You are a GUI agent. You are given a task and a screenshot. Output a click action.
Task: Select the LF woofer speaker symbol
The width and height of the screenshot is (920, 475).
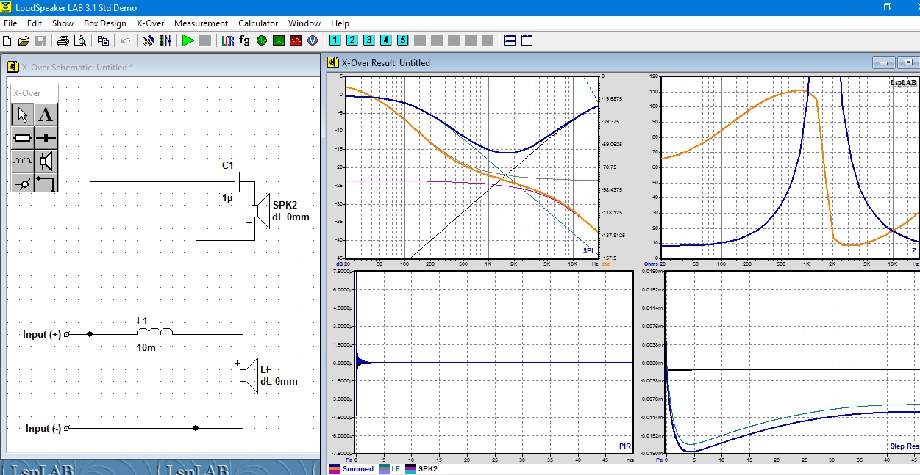pyautogui.click(x=249, y=375)
